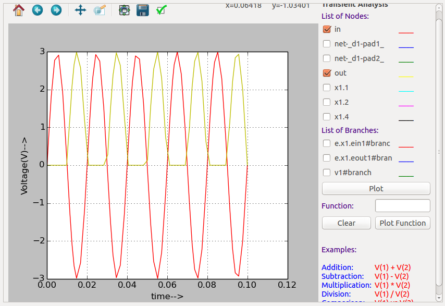445x306 pixels.
Task: Enable the x1.2 node checkbox
Action: 327,102
